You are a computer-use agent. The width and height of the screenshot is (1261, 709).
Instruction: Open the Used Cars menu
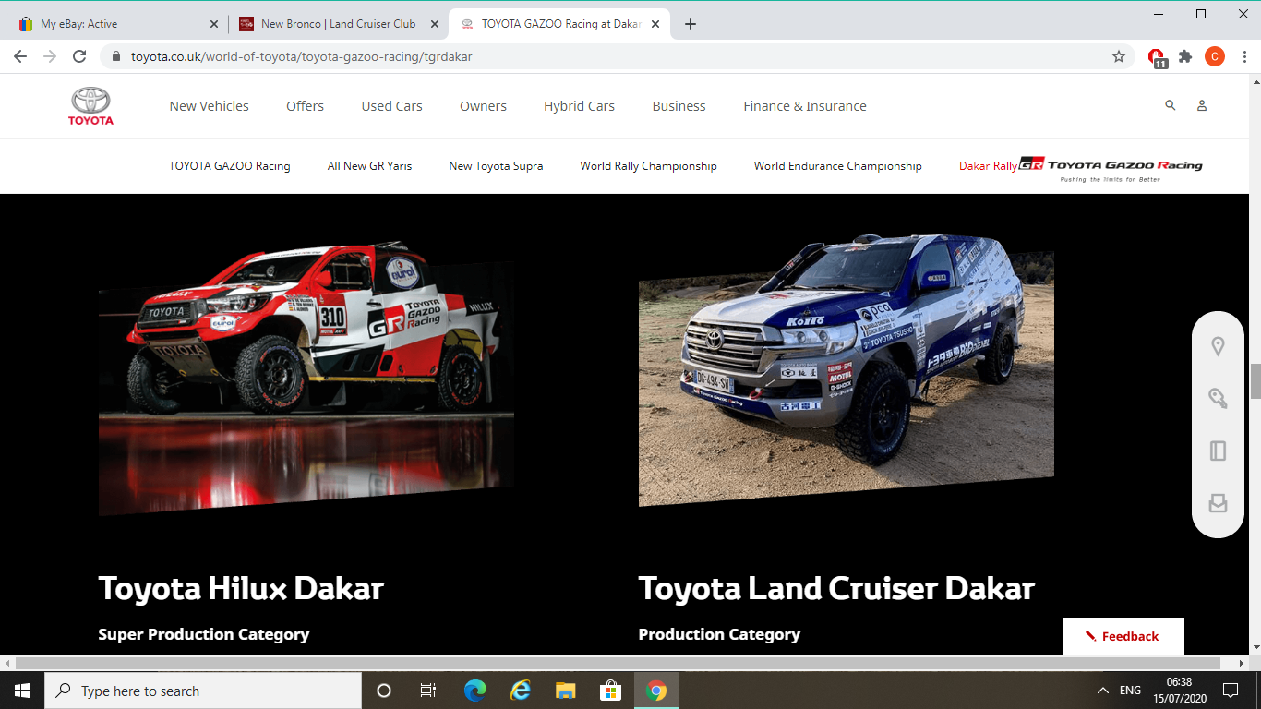point(391,106)
